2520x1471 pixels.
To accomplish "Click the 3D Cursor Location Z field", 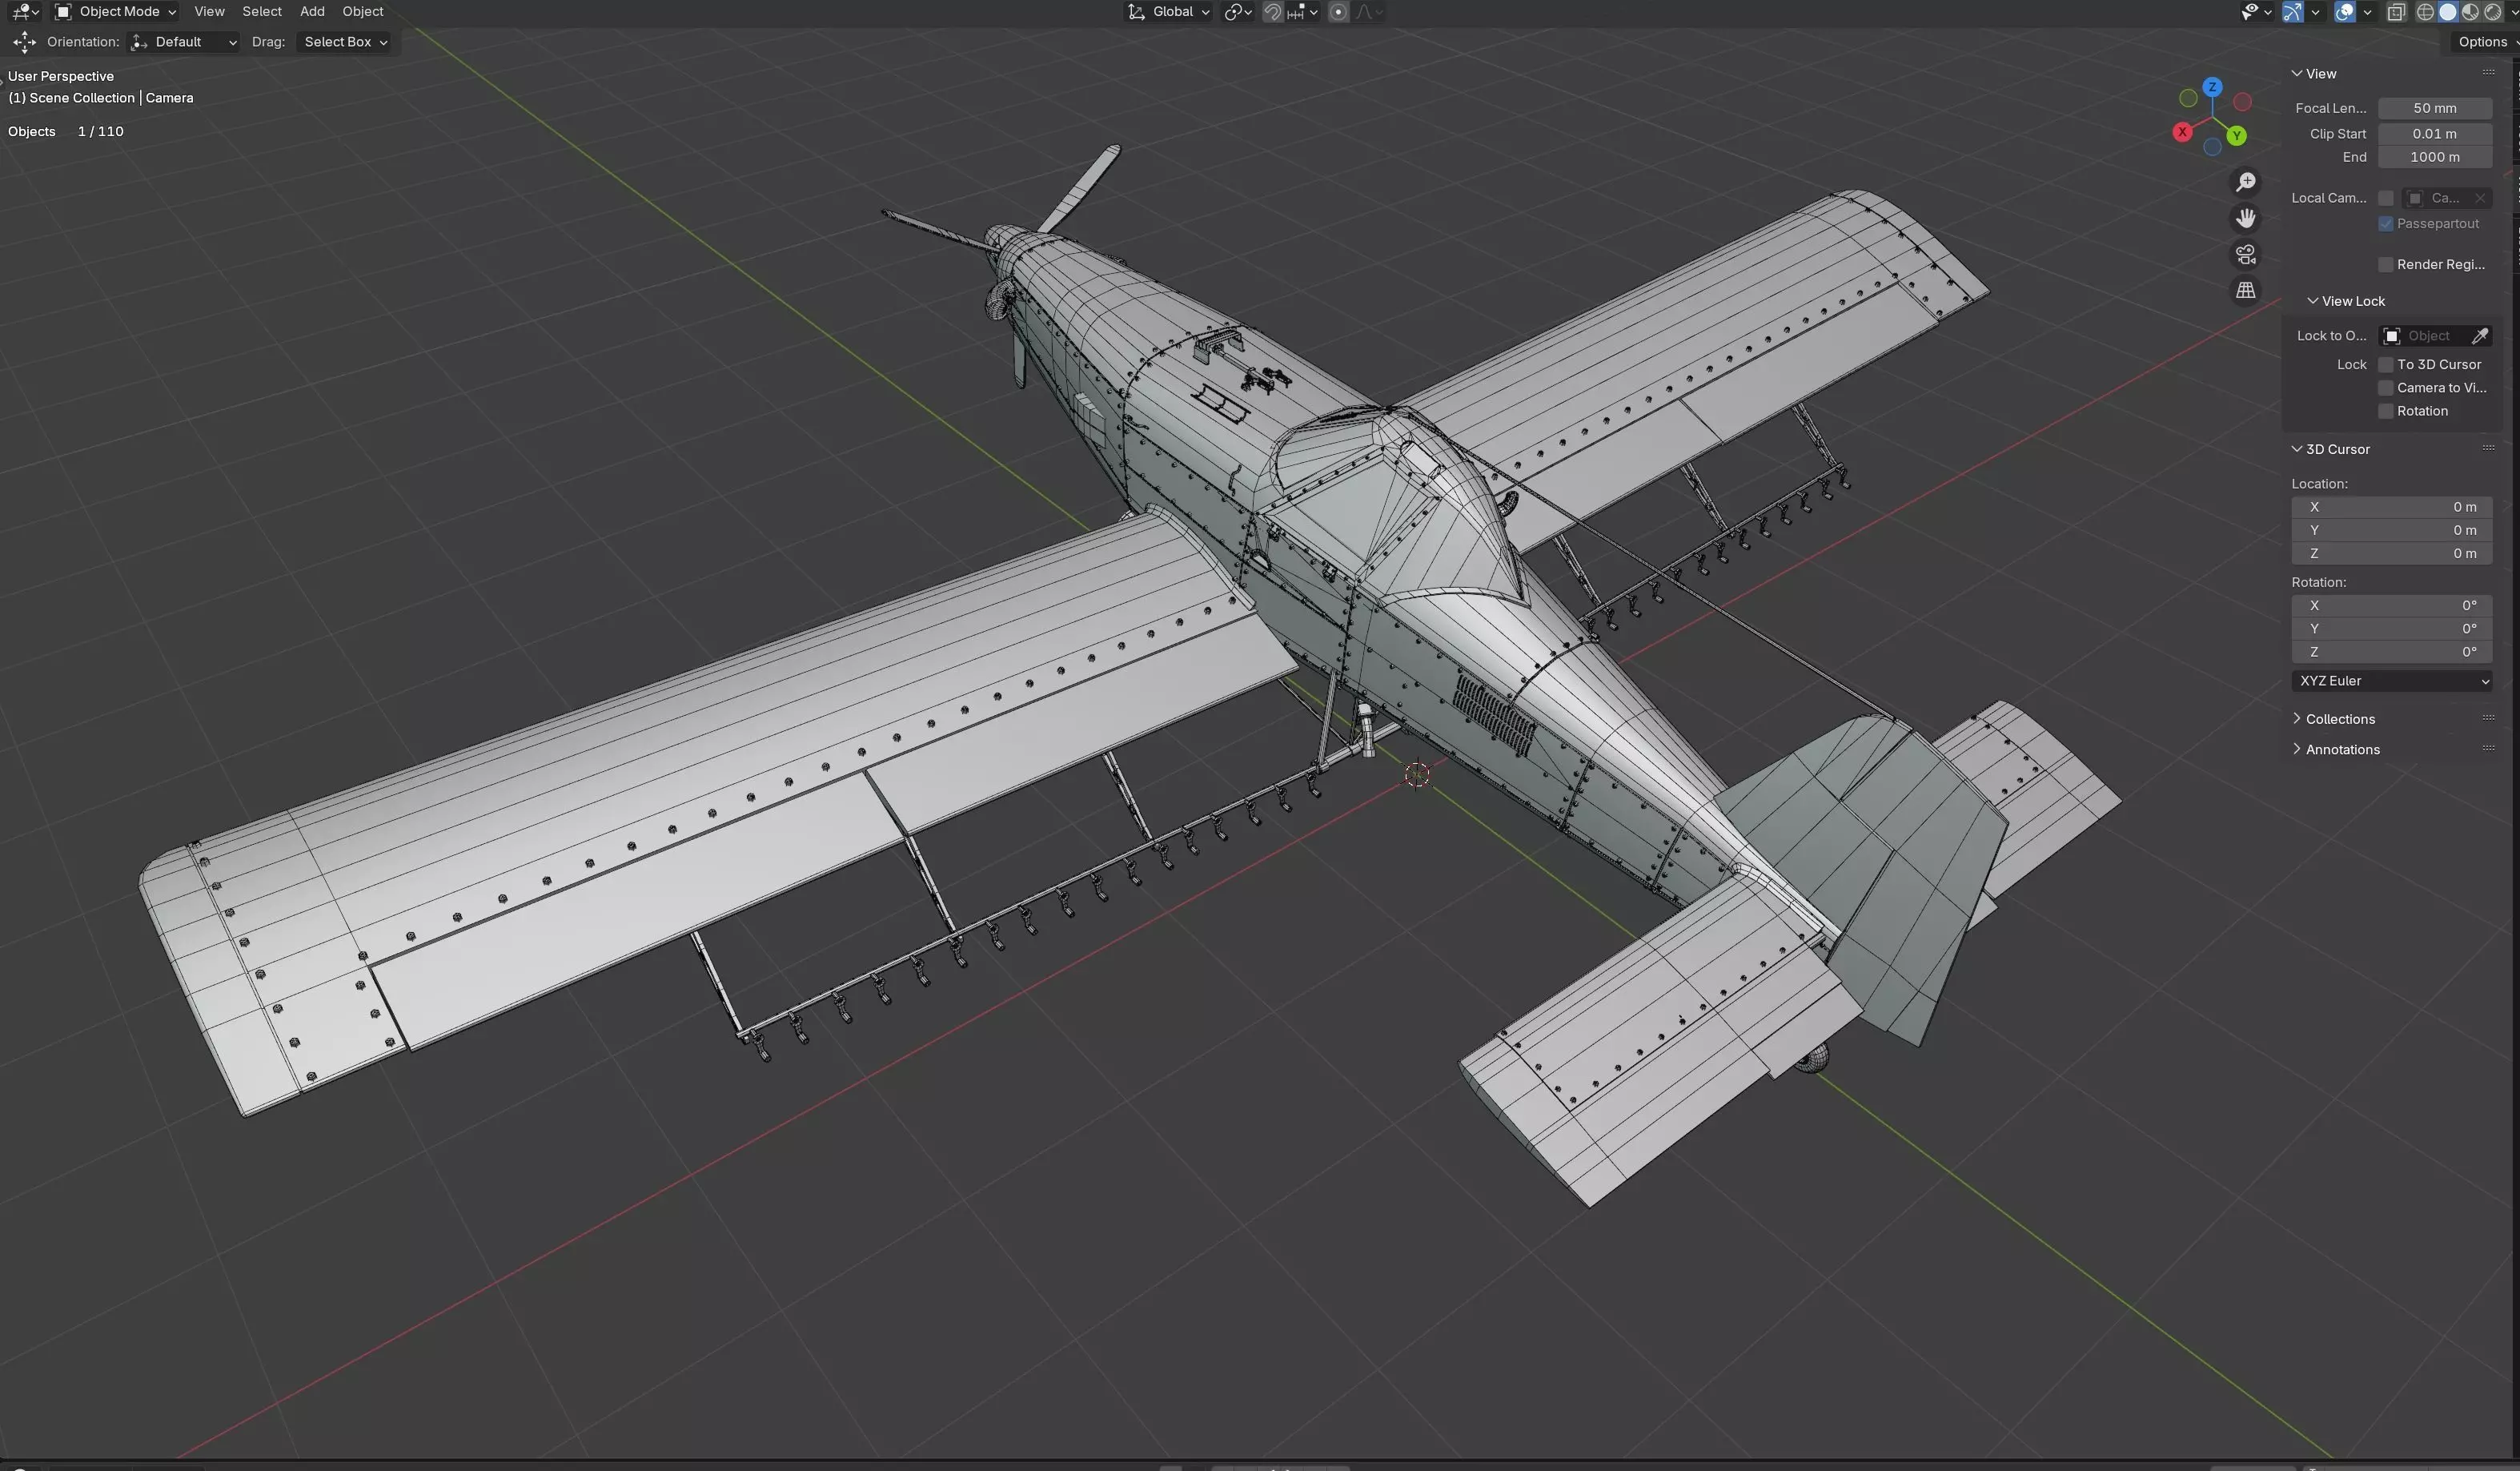I will tap(2391, 553).
